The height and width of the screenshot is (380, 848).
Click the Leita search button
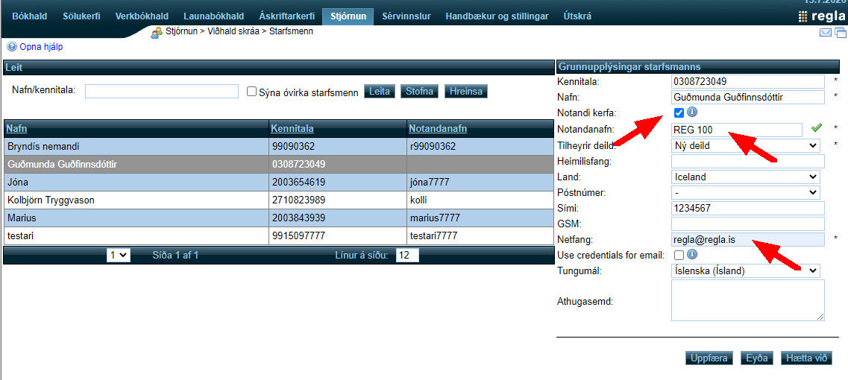tap(379, 92)
